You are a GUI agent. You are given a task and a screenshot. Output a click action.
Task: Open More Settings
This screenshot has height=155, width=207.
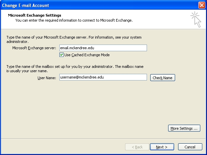(x=184, y=128)
